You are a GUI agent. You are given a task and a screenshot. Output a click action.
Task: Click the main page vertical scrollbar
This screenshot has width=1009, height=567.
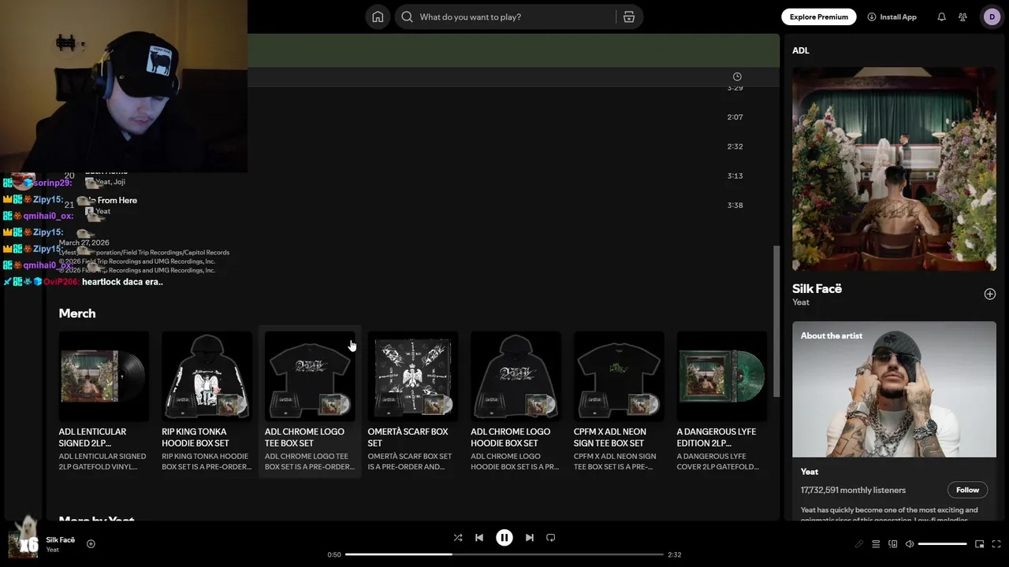click(776, 321)
